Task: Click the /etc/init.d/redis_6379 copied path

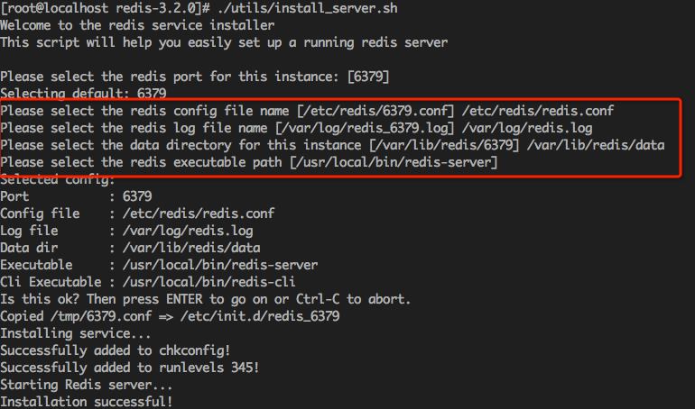Action: [x=260, y=316]
